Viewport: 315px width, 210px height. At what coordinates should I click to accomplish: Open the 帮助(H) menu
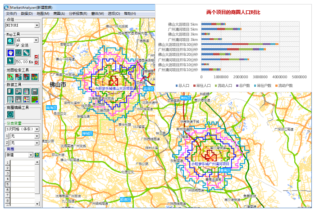[130, 13]
